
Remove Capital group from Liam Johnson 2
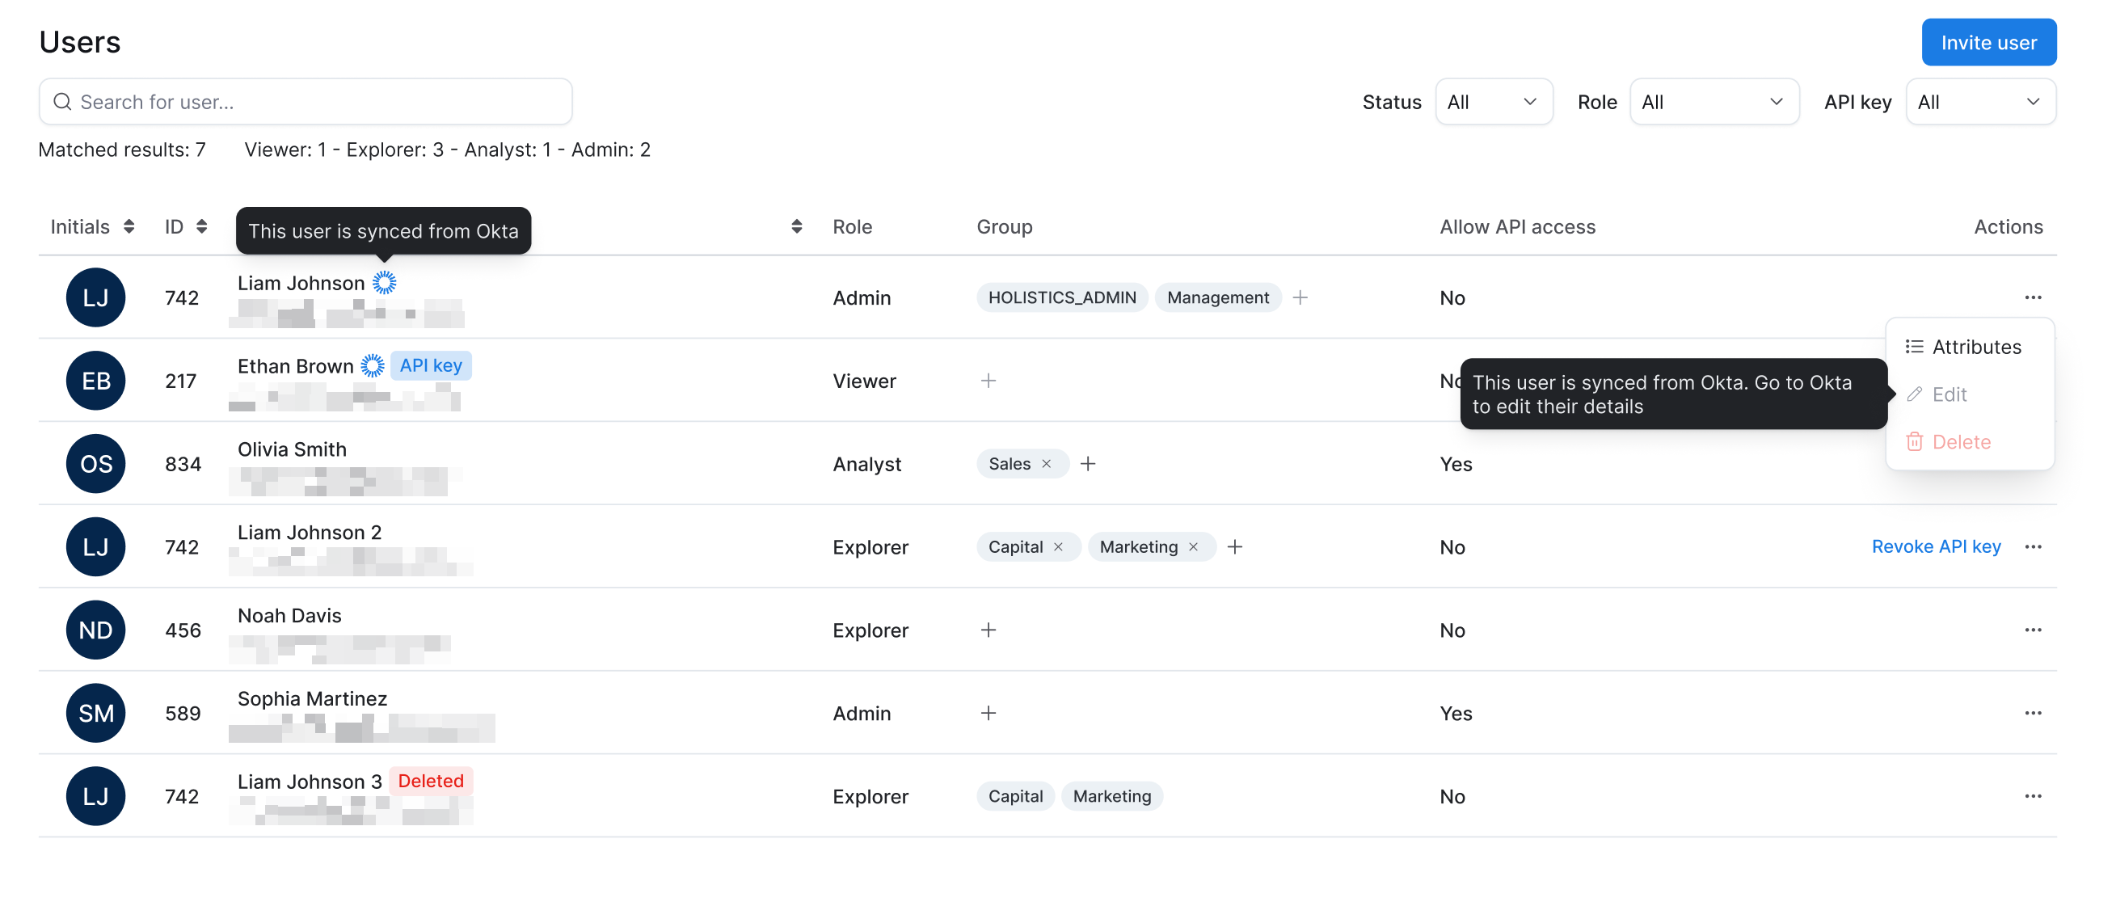pos(1058,547)
